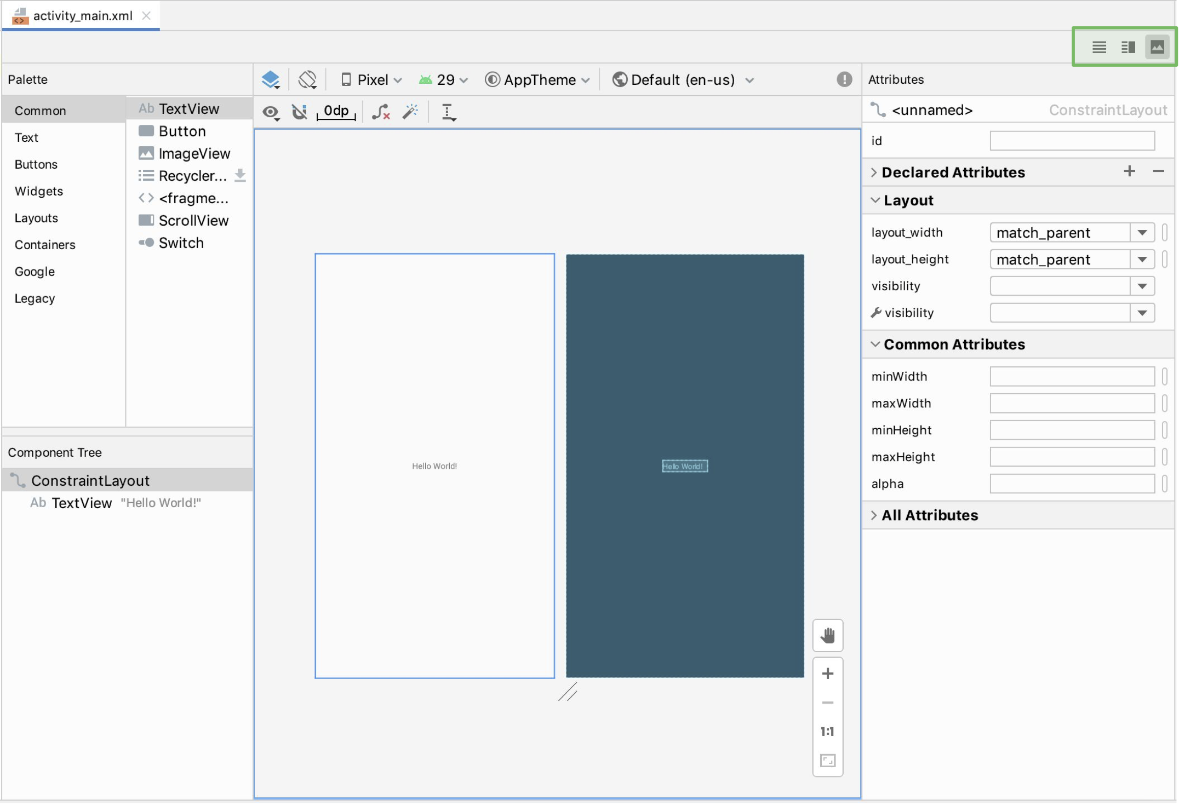This screenshot has height=805, width=1179.
Task: Click the Error rendering icon
Action: [845, 80]
